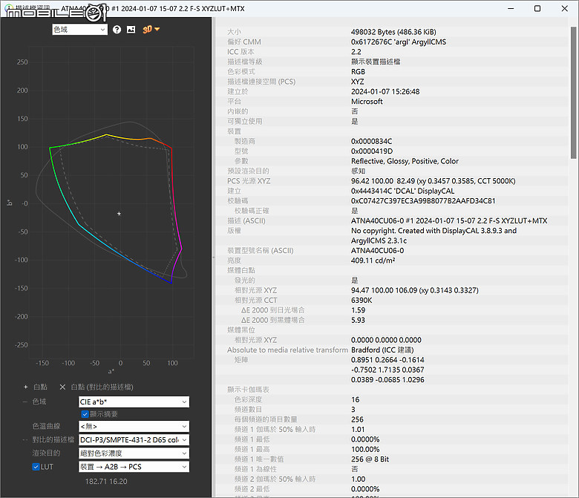Click the ICC 版本 value 2.2
Screen dimensions: 579x498
click(x=356, y=52)
